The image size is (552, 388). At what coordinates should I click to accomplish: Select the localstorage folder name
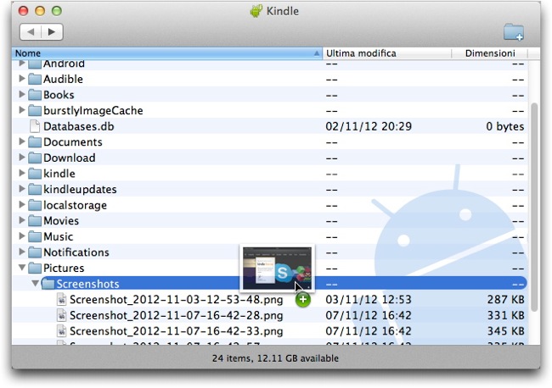tap(75, 205)
